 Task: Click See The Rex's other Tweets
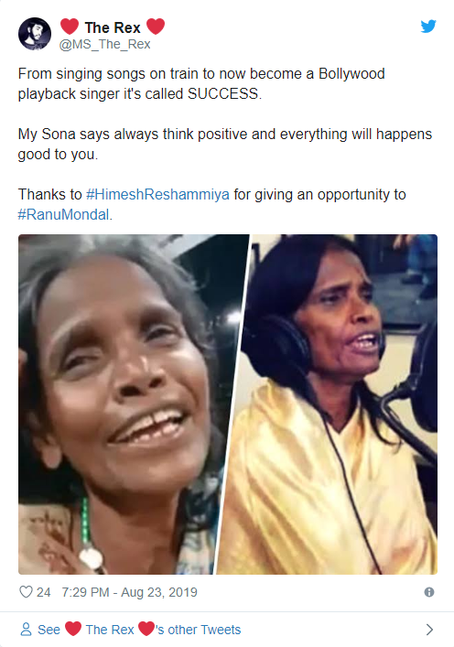click(x=139, y=630)
